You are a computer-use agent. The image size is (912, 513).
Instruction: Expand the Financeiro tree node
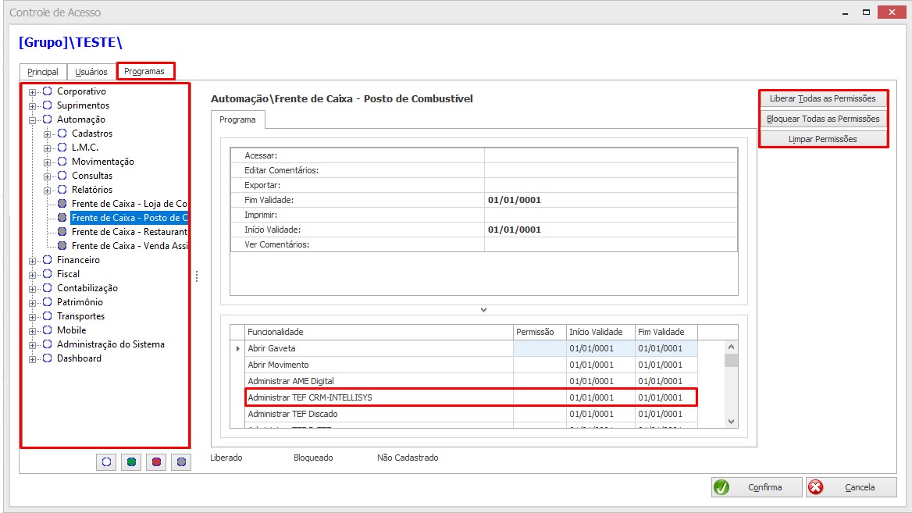click(x=33, y=260)
